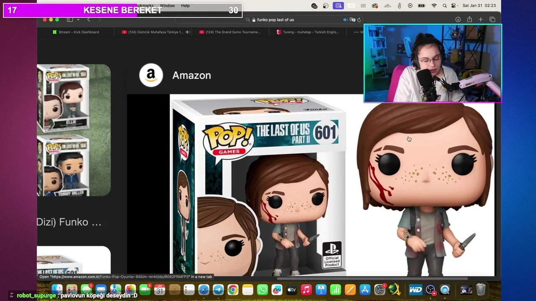The height and width of the screenshot is (301, 536).
Task: Show the tab overview
Action: click(492, 20)
